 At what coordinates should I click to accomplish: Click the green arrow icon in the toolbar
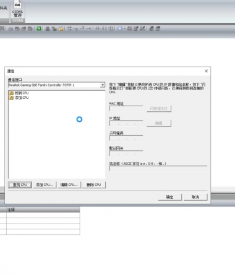click(x=39, y=28)
